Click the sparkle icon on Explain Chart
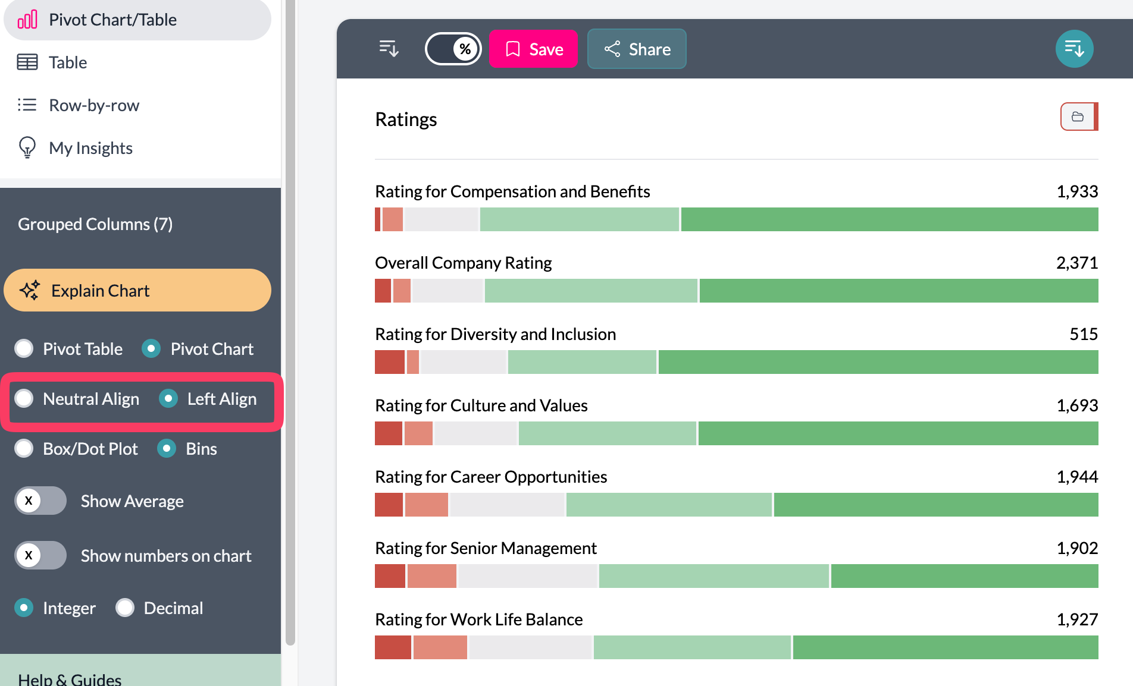The image size is (1133, 686). 30,290
